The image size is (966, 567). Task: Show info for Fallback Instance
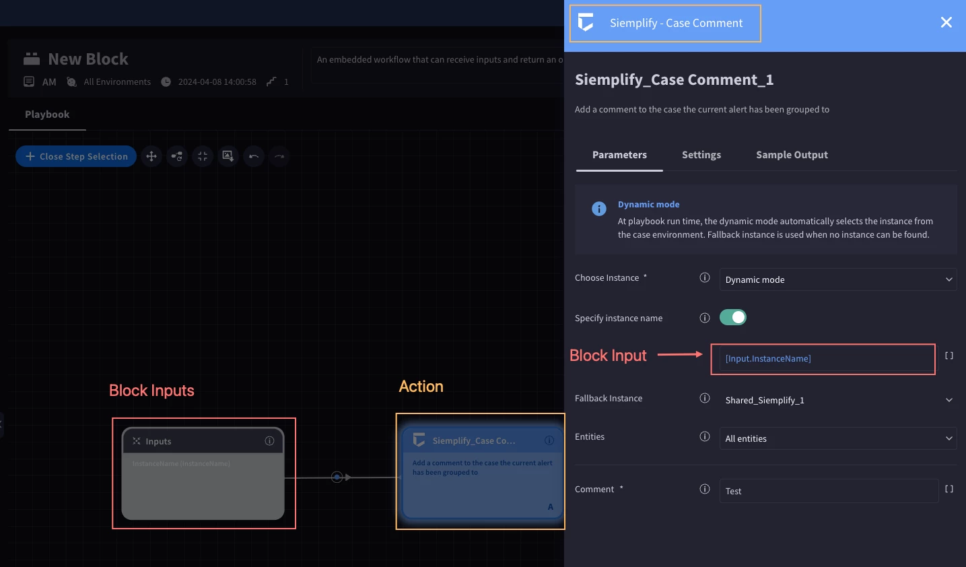point(705,398)
